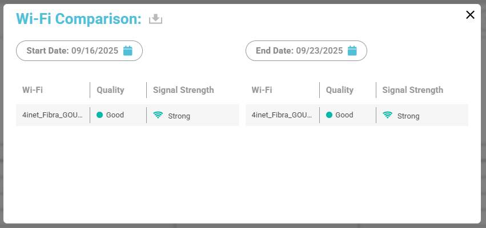Open the End Date calendar picker icon
The height and width of the screenshot is (228, 486).
pyautogui.click(x=352, y=51)
